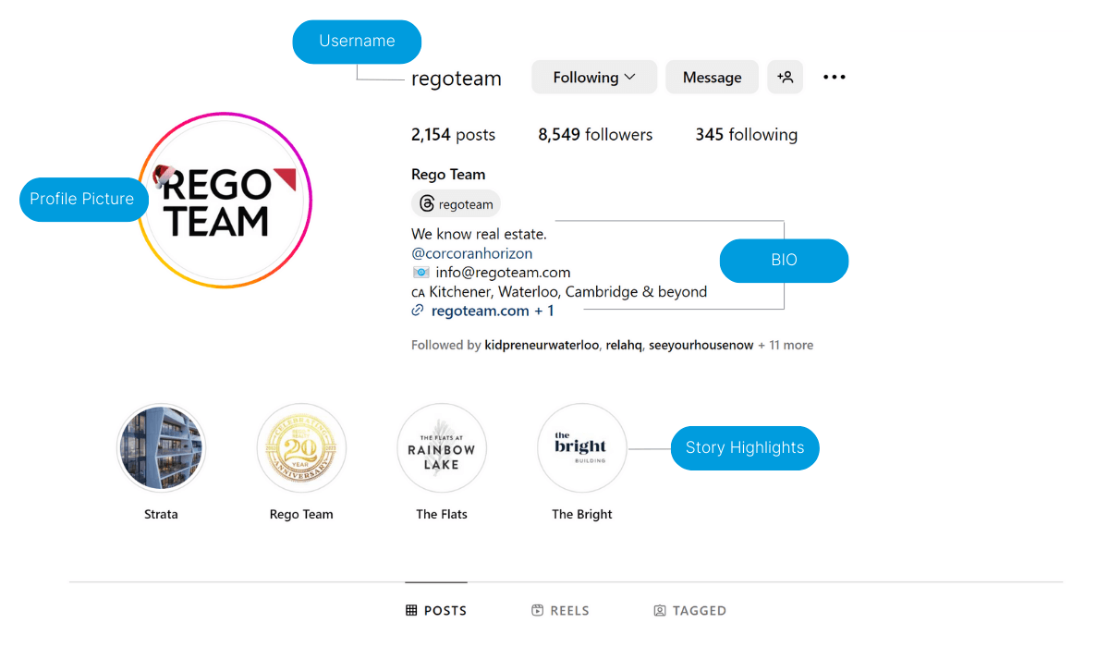Open the @corcoranhorizon profile link
1109x647 pixels.
click(x=472, y=253)
